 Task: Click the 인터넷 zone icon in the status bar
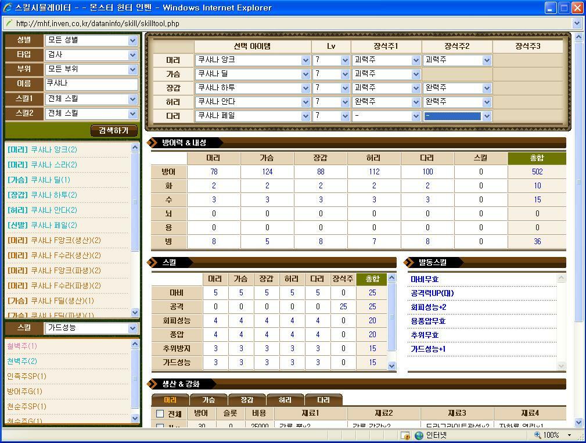[x=418, y=434]
